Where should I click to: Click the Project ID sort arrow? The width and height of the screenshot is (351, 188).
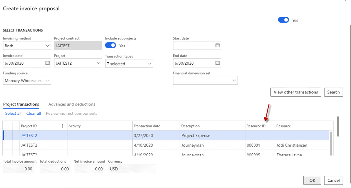point(62,126)
